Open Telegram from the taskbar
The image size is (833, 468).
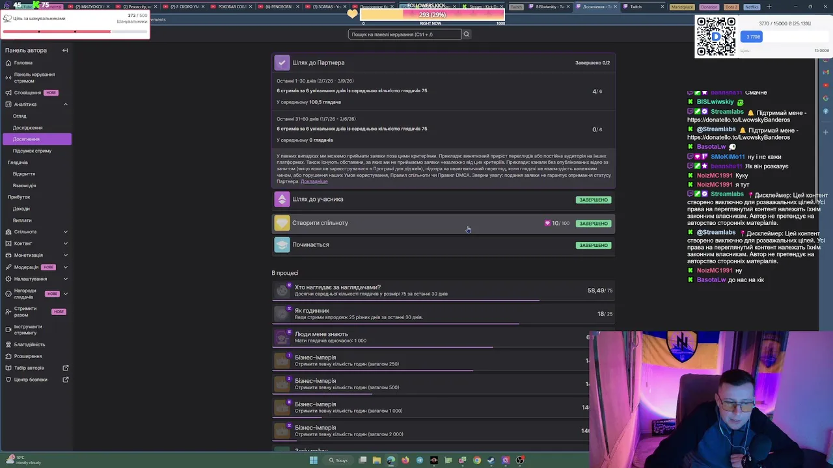(420, 460)
